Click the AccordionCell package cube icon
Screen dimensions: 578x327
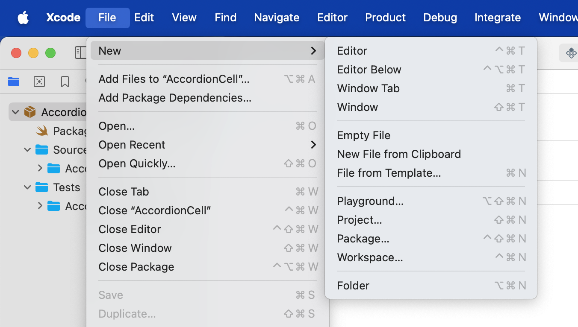click(x=29, y=112)
